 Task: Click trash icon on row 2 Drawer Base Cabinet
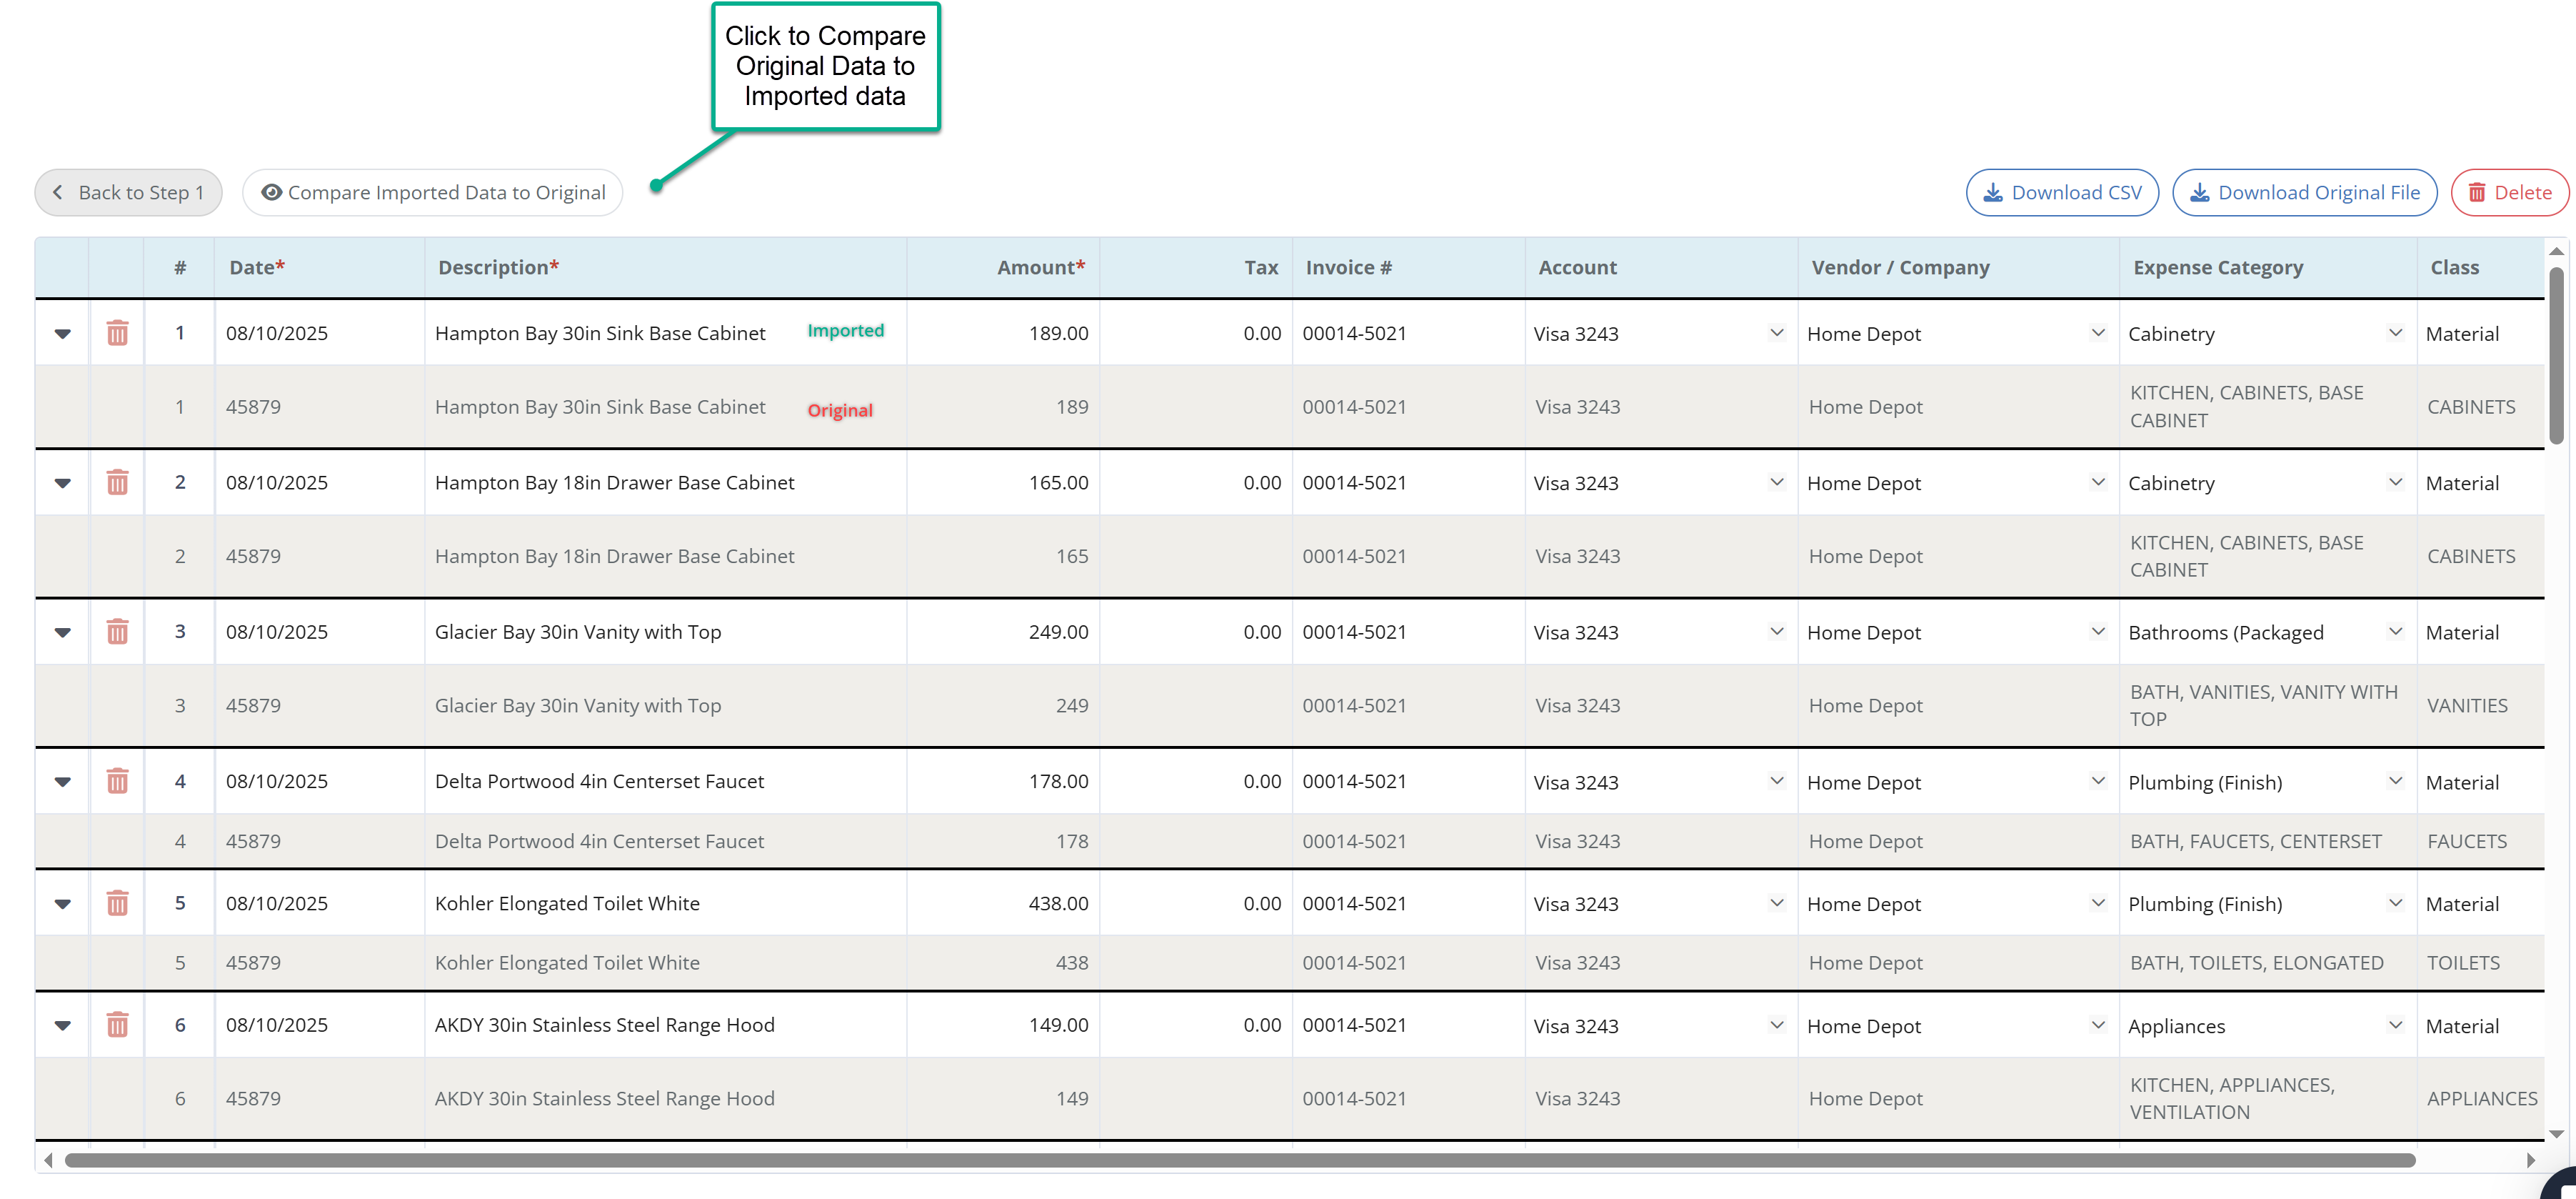tap(117, 482)
